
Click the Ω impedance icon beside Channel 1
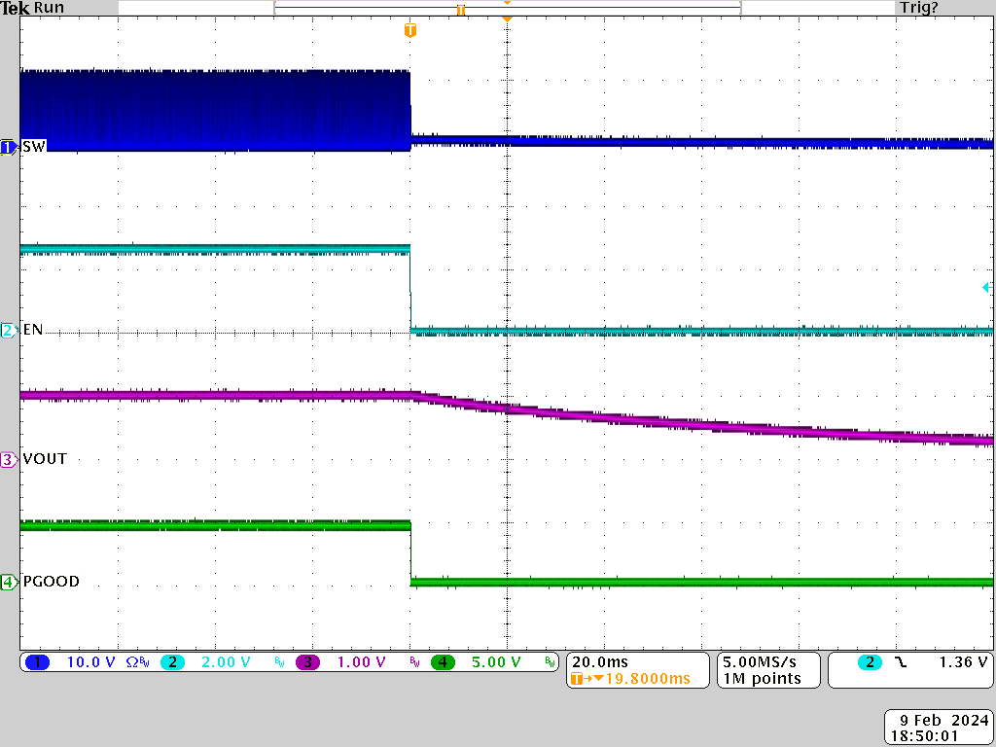point(131,661)
